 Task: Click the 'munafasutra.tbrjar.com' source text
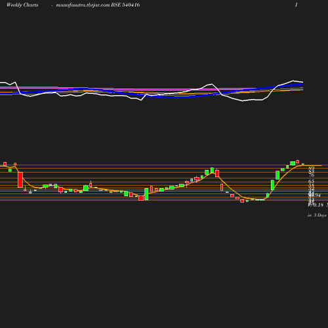click(83, 5)
